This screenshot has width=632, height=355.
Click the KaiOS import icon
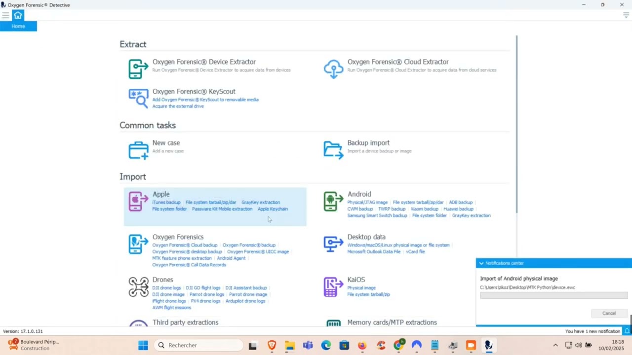(x=333, y=287)
